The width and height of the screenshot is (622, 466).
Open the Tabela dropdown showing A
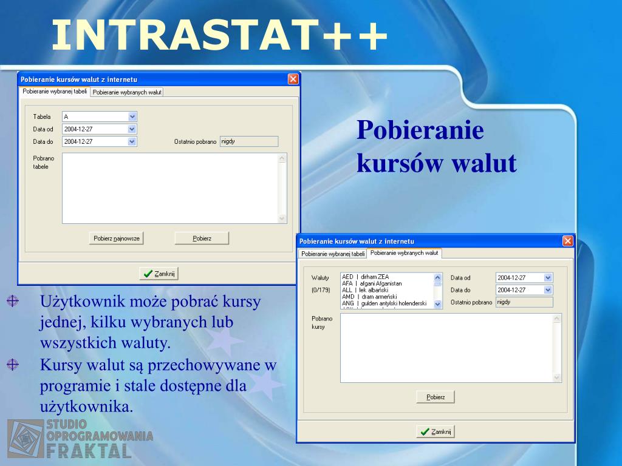[x=132, y=116]
